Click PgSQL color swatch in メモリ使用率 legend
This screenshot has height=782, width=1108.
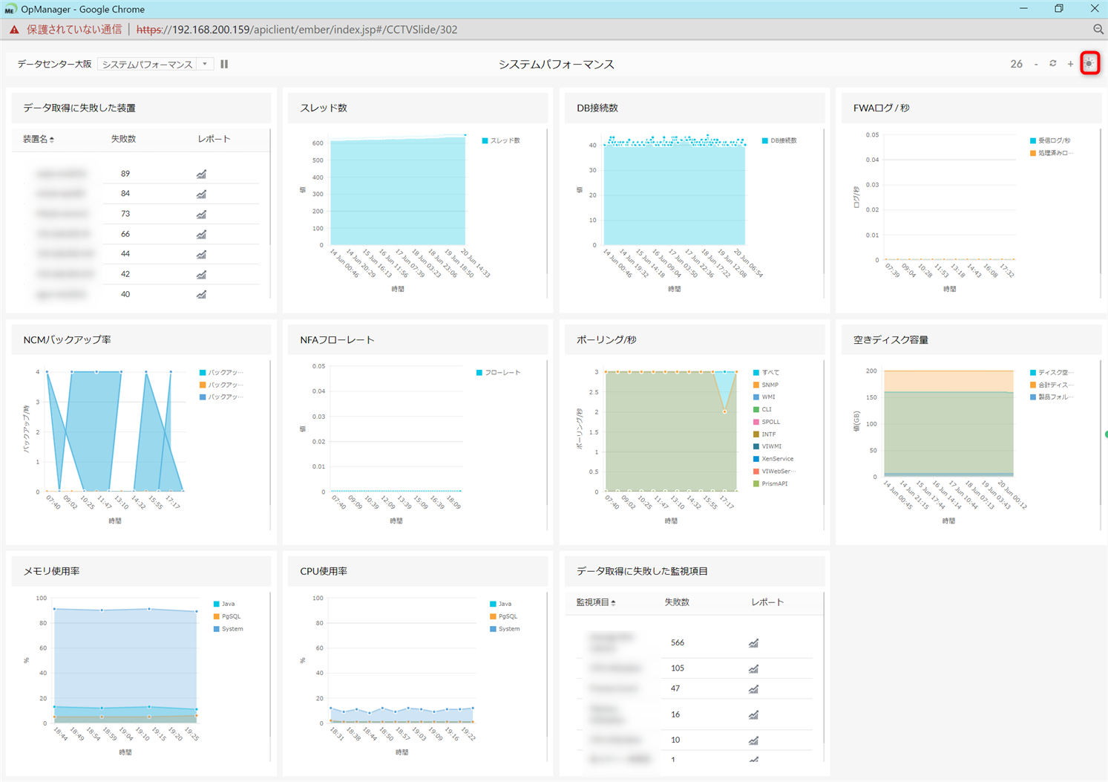(217, 616)
